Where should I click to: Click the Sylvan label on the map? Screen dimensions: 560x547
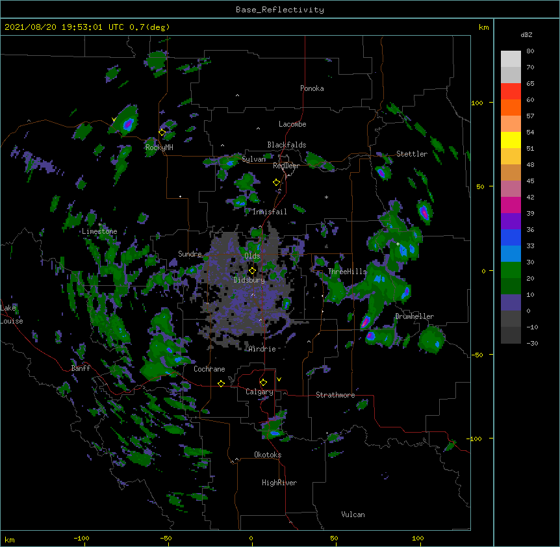click(253, 159)
